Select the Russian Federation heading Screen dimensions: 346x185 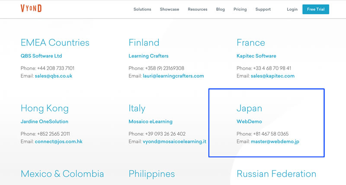tap(276, 174)
